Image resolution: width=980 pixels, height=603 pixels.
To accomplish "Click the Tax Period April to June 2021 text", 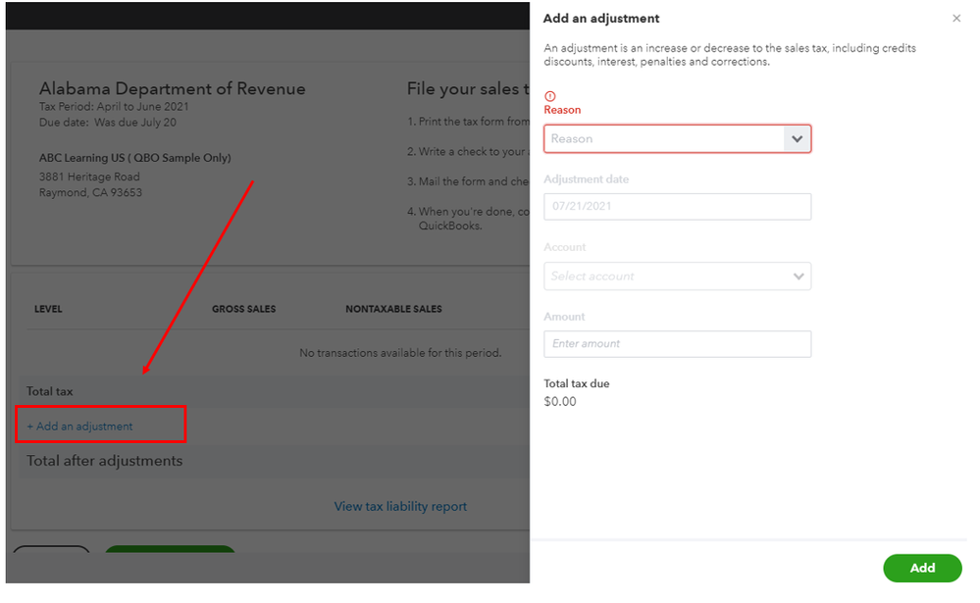I will (114, 107).
